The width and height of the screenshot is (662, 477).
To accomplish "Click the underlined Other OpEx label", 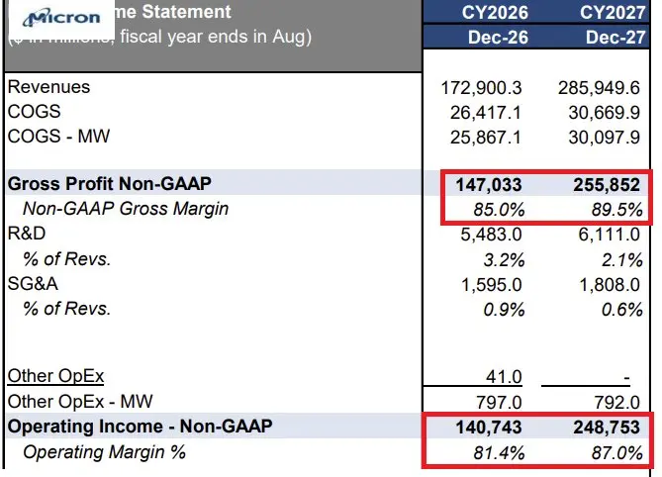I will pyautogui.click(x=55, y=376).
